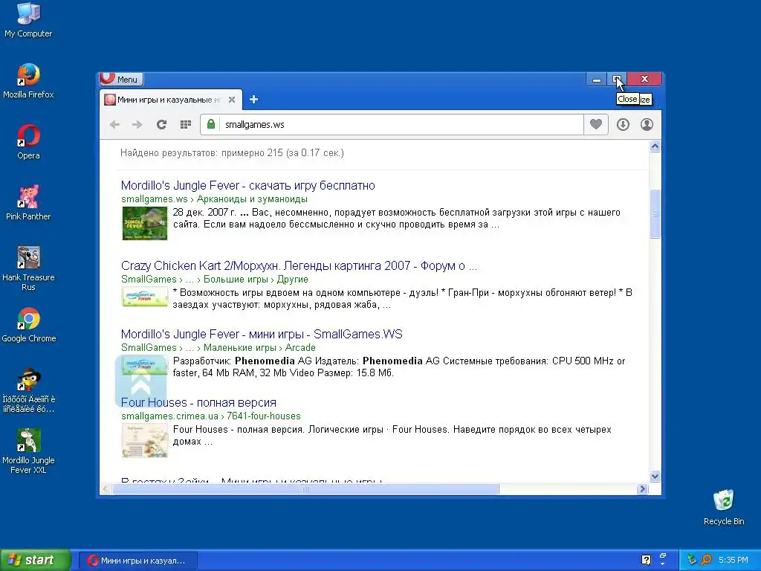Select the Мини игры и казуальные tab
The width and height of the screenshot is (761, 571).
pos(170,100)
